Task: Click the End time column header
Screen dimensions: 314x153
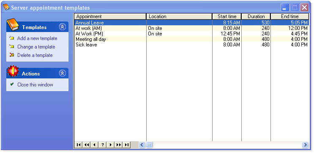Action: (290, 16)
